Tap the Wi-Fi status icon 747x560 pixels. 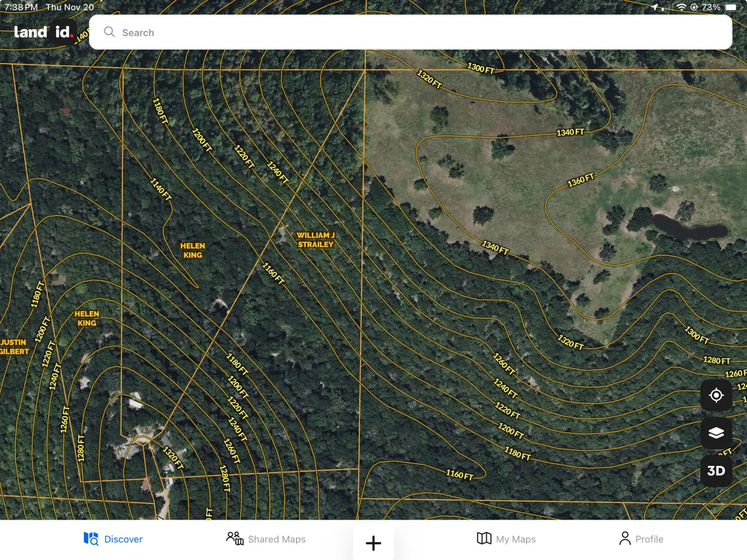tap(682, 7)
